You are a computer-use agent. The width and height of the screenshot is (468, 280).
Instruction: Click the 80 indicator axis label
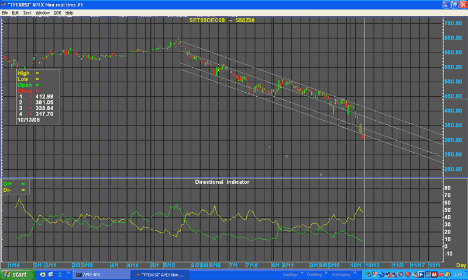point(448,188)
